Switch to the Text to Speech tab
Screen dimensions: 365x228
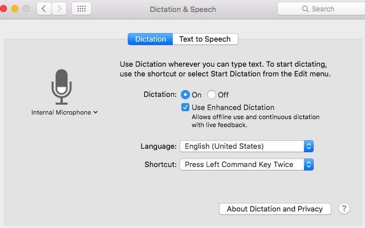205,39
